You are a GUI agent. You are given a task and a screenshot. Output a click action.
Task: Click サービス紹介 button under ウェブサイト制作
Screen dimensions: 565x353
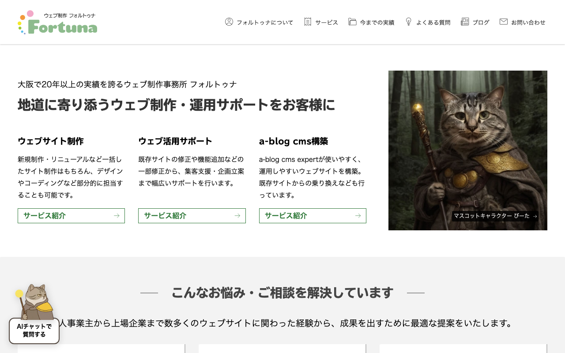[71, 216]
